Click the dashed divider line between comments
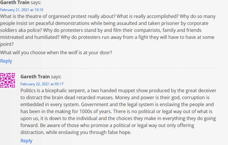The image size is (228, 145). pyautogui.click(x=109, y=68)
